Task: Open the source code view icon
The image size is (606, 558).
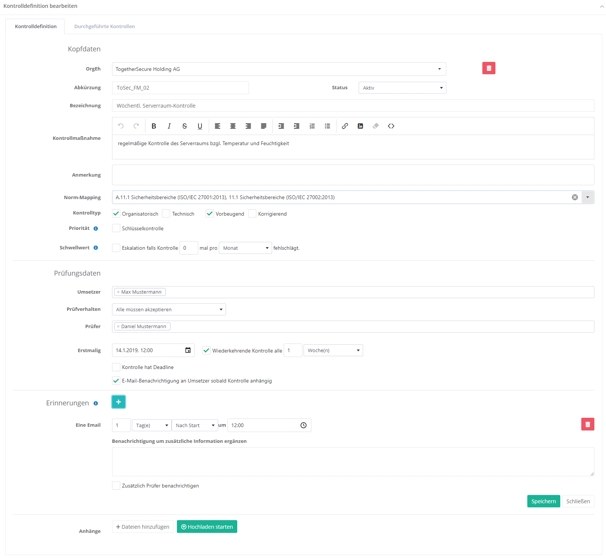Action: point(391,126)
